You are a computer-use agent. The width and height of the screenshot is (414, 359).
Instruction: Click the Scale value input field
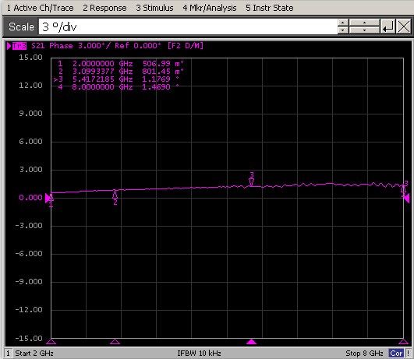point(188,26)
